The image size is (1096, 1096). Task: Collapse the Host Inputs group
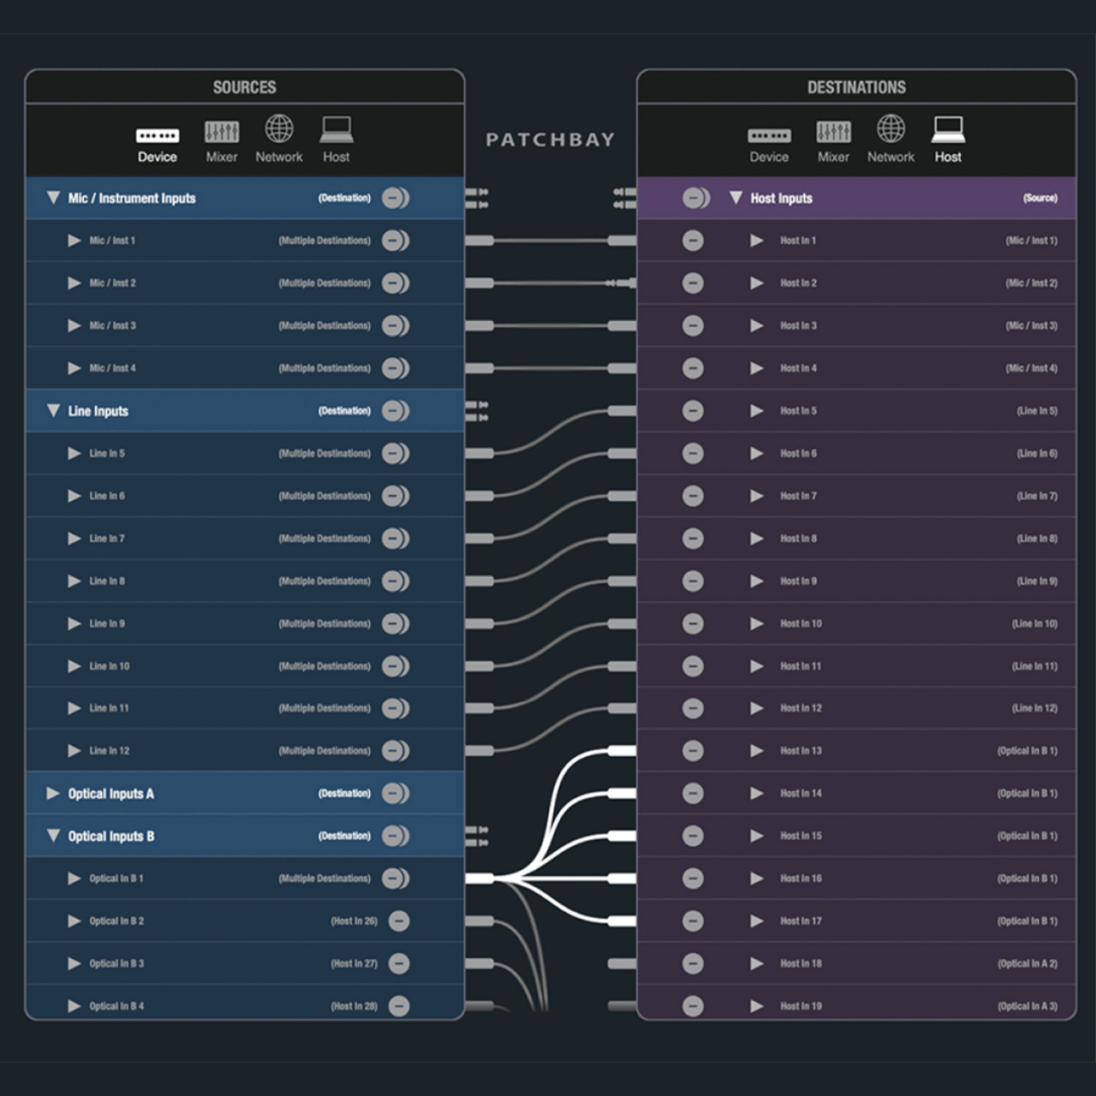(x=736, y=198)
